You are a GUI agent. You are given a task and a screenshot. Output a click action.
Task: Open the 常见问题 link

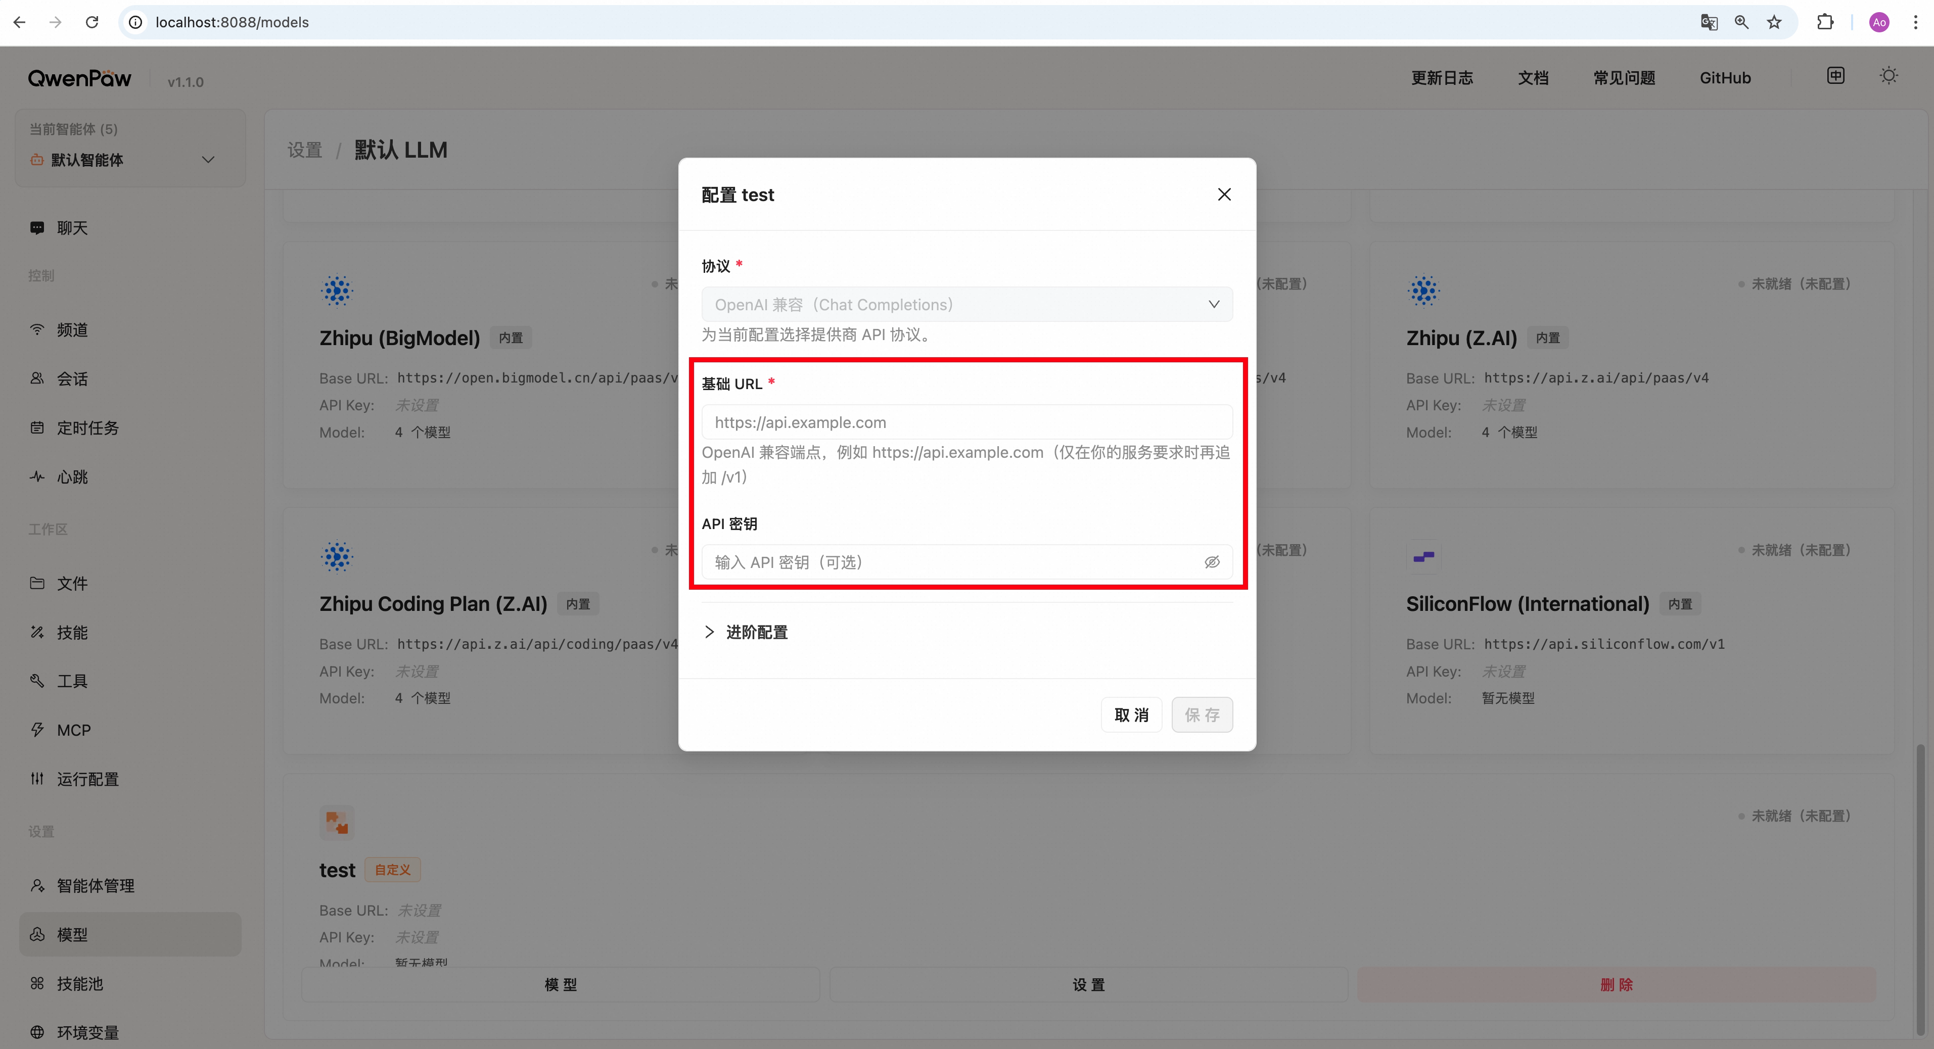(x=1625, y=78)
